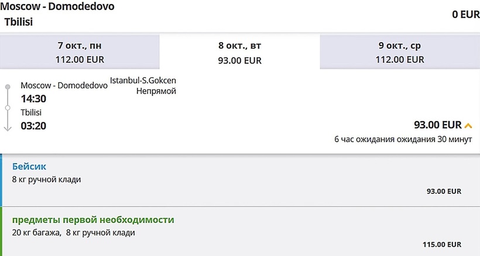Click the 20 кг багажа baggage description

click(36, 233)
